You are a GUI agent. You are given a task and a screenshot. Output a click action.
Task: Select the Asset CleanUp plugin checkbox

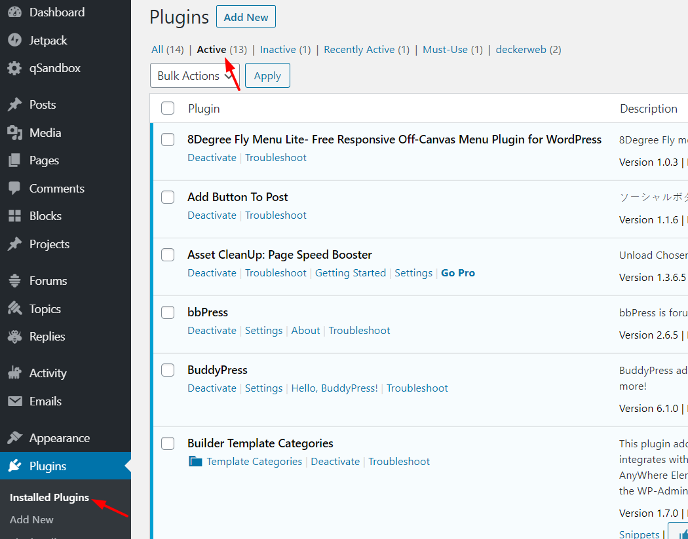tap(168, 255)
